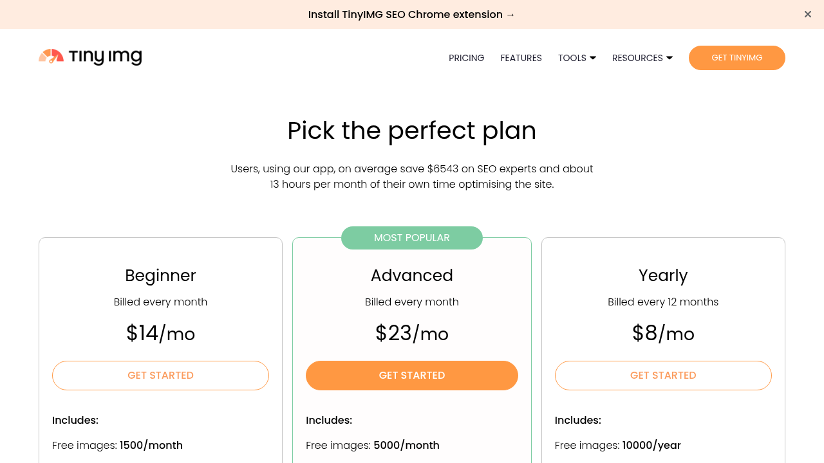Click the 5000/month free images text
Image resolution: width=824 pixels, height=463 pixels.
pyautogui.click(x=407, y=445)
